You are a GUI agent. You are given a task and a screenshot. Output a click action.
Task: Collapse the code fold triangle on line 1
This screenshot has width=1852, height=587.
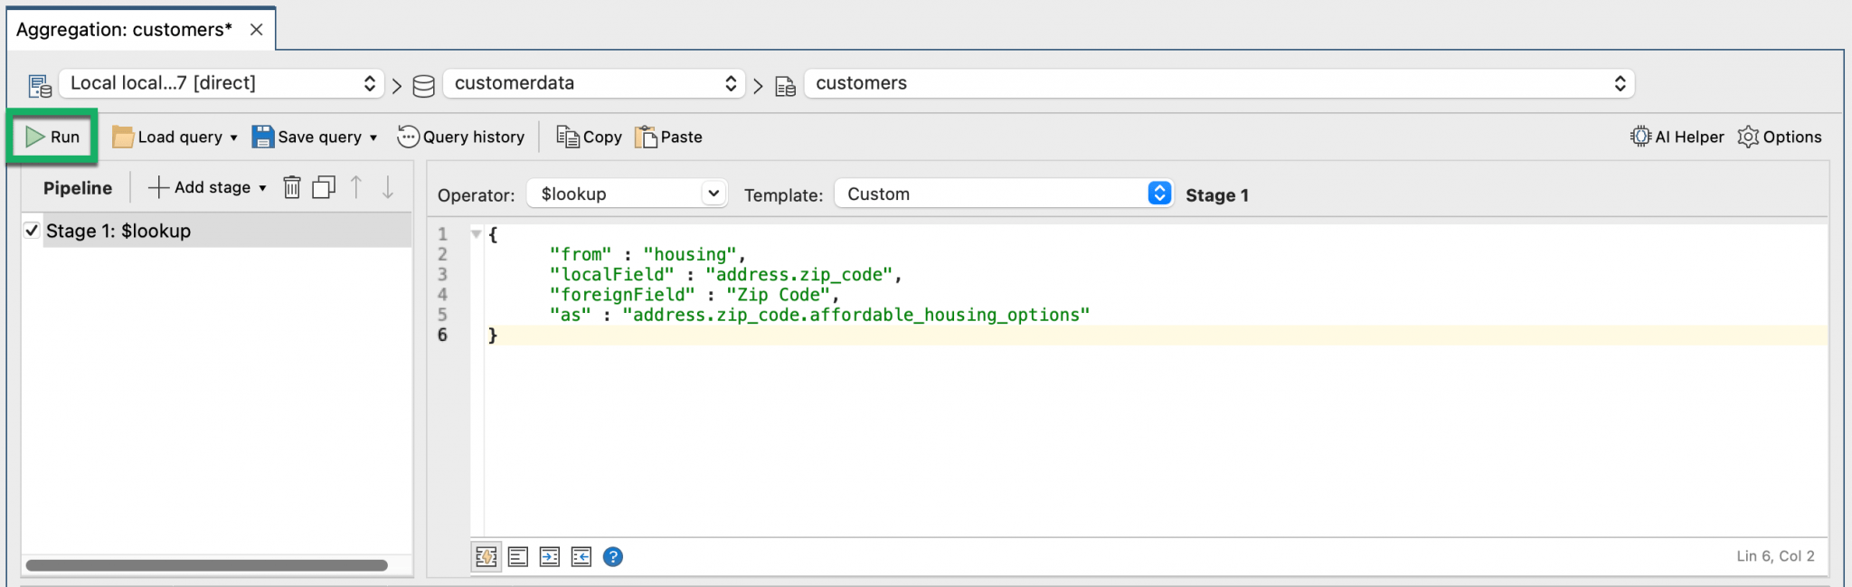pos(476,234)
